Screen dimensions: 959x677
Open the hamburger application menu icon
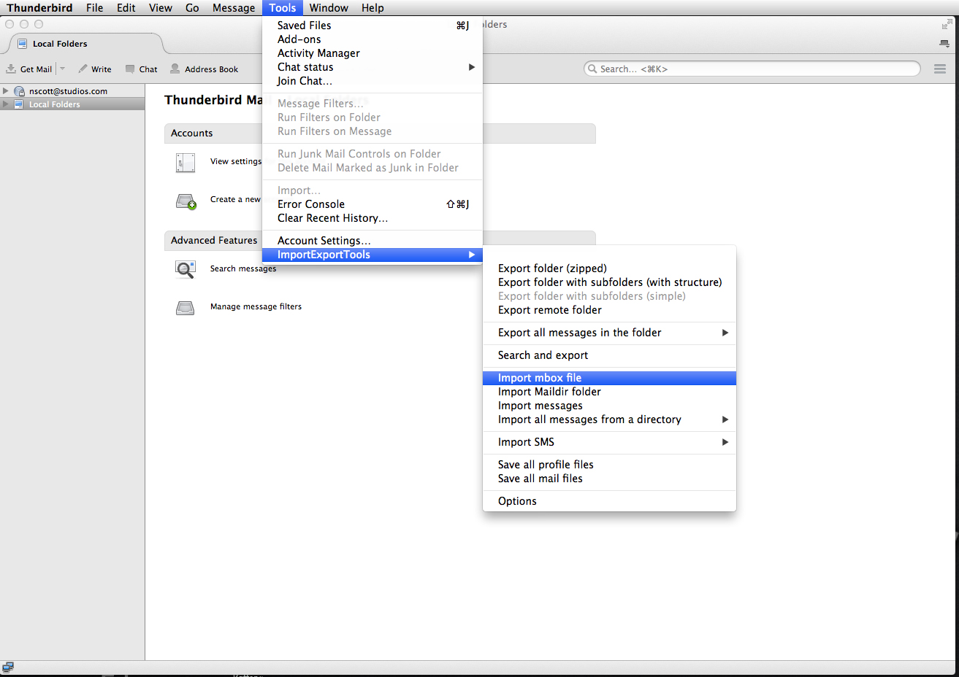point(940,69)
